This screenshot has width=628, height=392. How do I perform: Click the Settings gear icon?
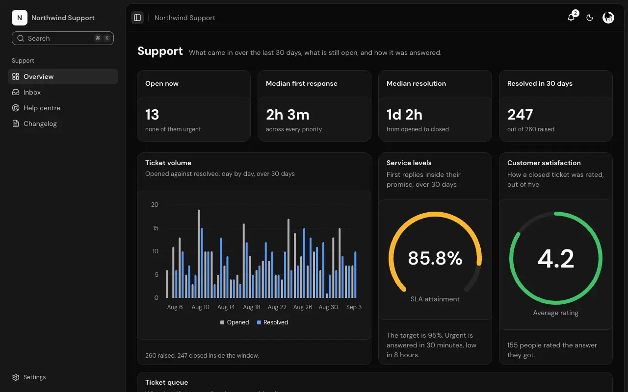coord(16,377)
